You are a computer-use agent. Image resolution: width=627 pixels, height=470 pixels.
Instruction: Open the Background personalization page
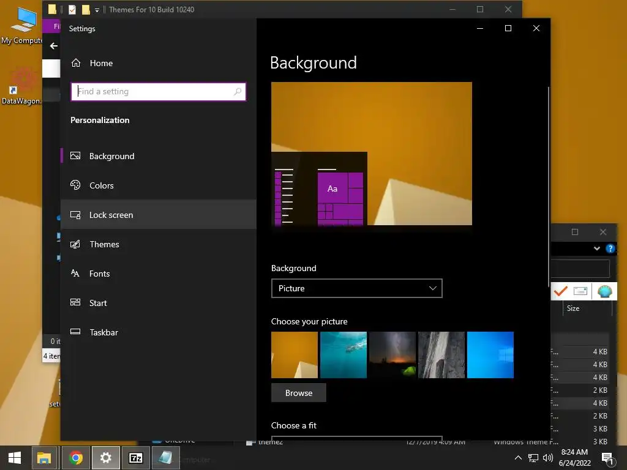point(159,156)
